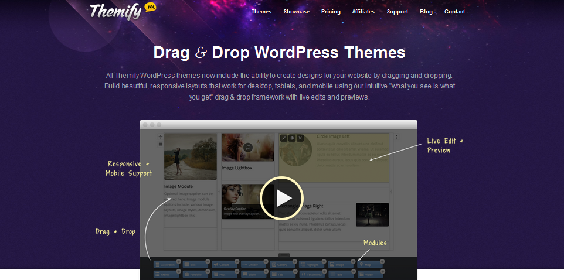
Task: Click the duplicate icon on Circle Image module
Action: coord(292,138)
